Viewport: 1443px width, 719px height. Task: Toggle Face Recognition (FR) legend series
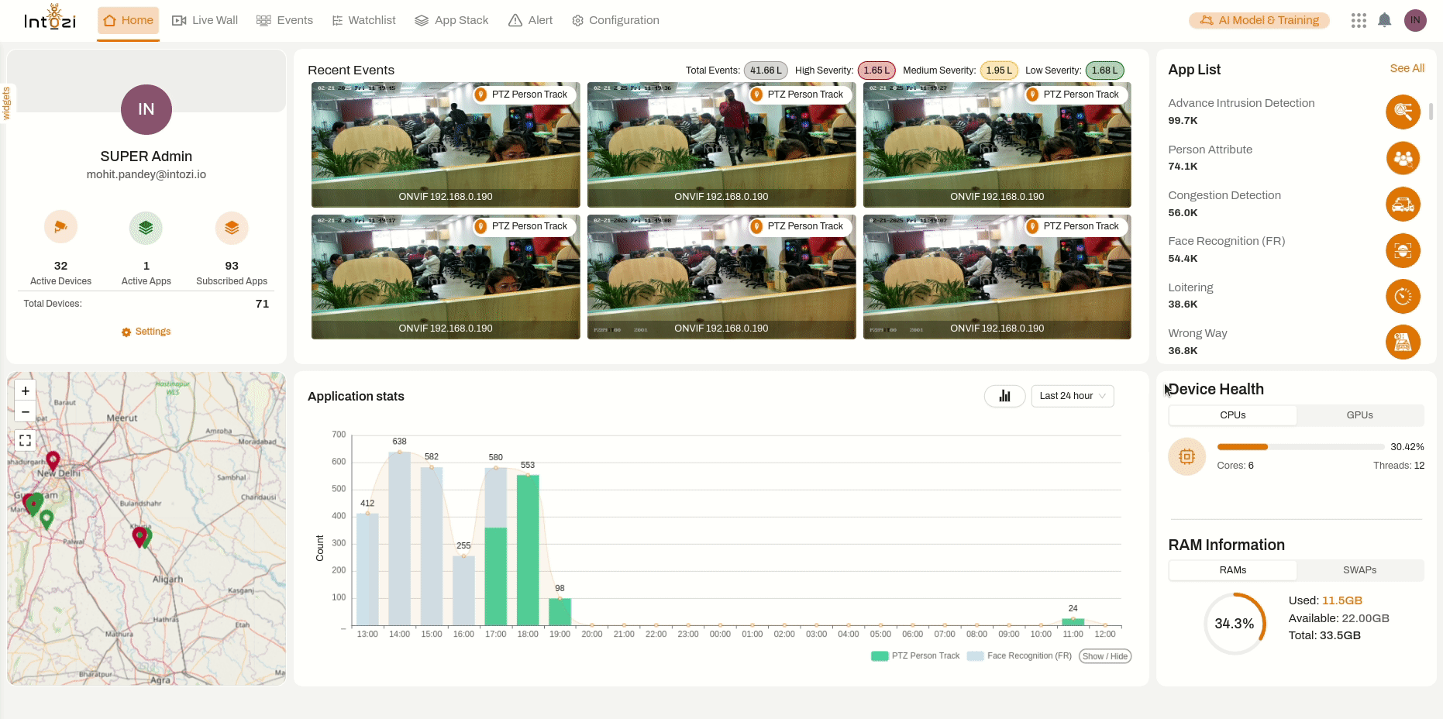[1020, 656]
